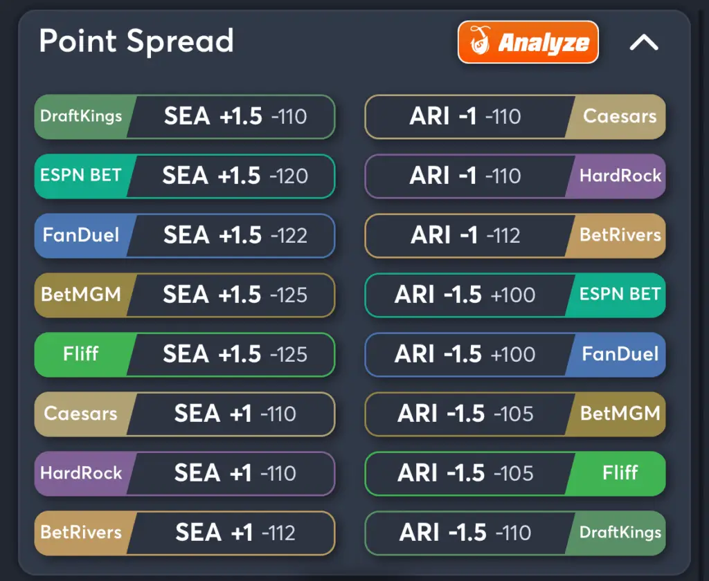Image resolution: width=709 pixels, height=581 pixels.
Task: Select ESPN BET SEA +1.5 -120
Action: point(185,176)
